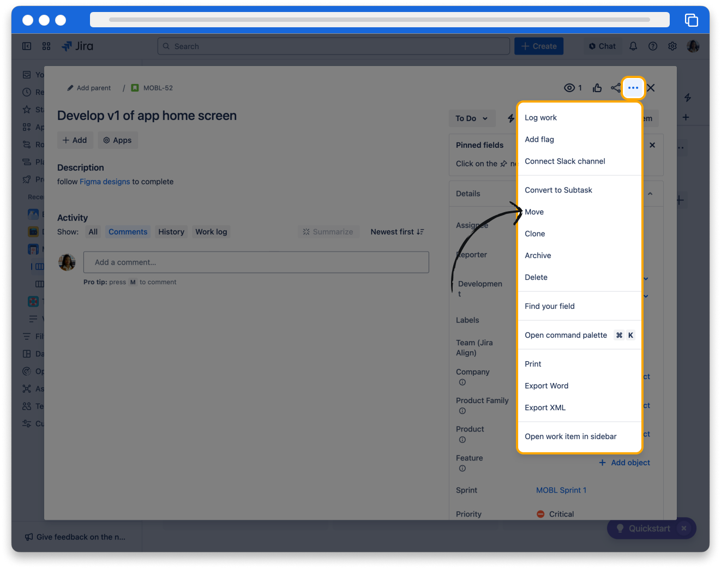Click the Company field info icon
Screen dimensions: 721x569
462,382
